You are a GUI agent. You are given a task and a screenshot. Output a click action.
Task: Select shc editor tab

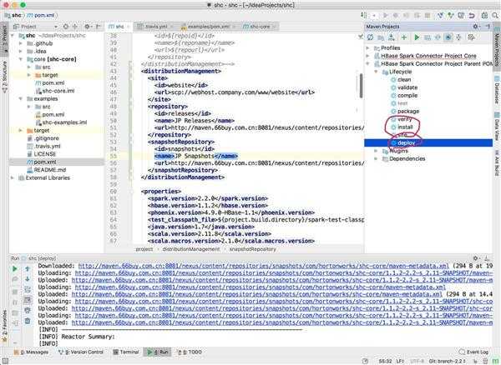(119, 27)
